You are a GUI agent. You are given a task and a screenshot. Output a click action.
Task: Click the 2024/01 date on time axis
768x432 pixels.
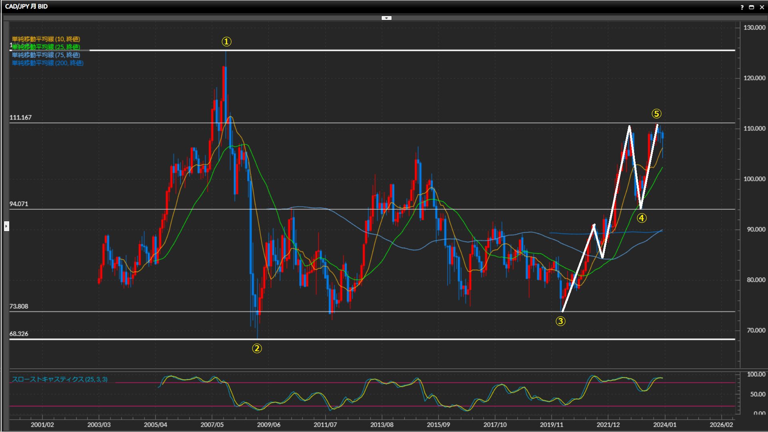point(664,424)
